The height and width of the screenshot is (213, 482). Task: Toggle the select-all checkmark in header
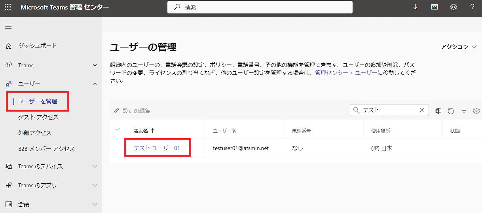pos(118,129)
